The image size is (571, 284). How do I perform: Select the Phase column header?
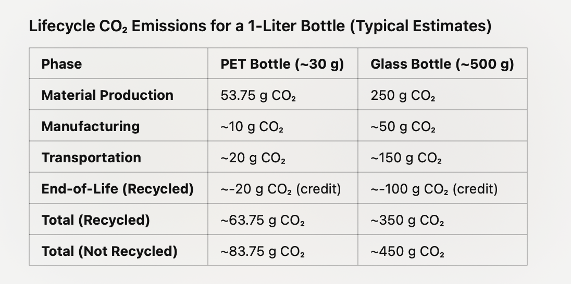pyautogui.click(x=61, y=64)
